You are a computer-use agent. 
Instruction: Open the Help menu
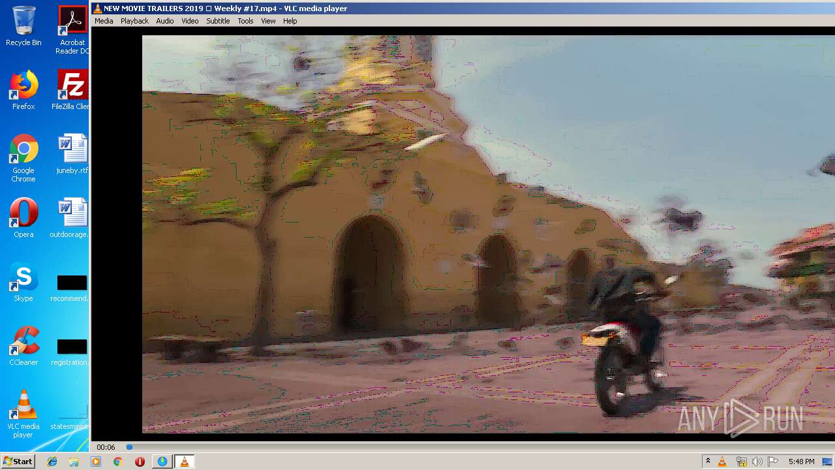(x=290, y=21)
